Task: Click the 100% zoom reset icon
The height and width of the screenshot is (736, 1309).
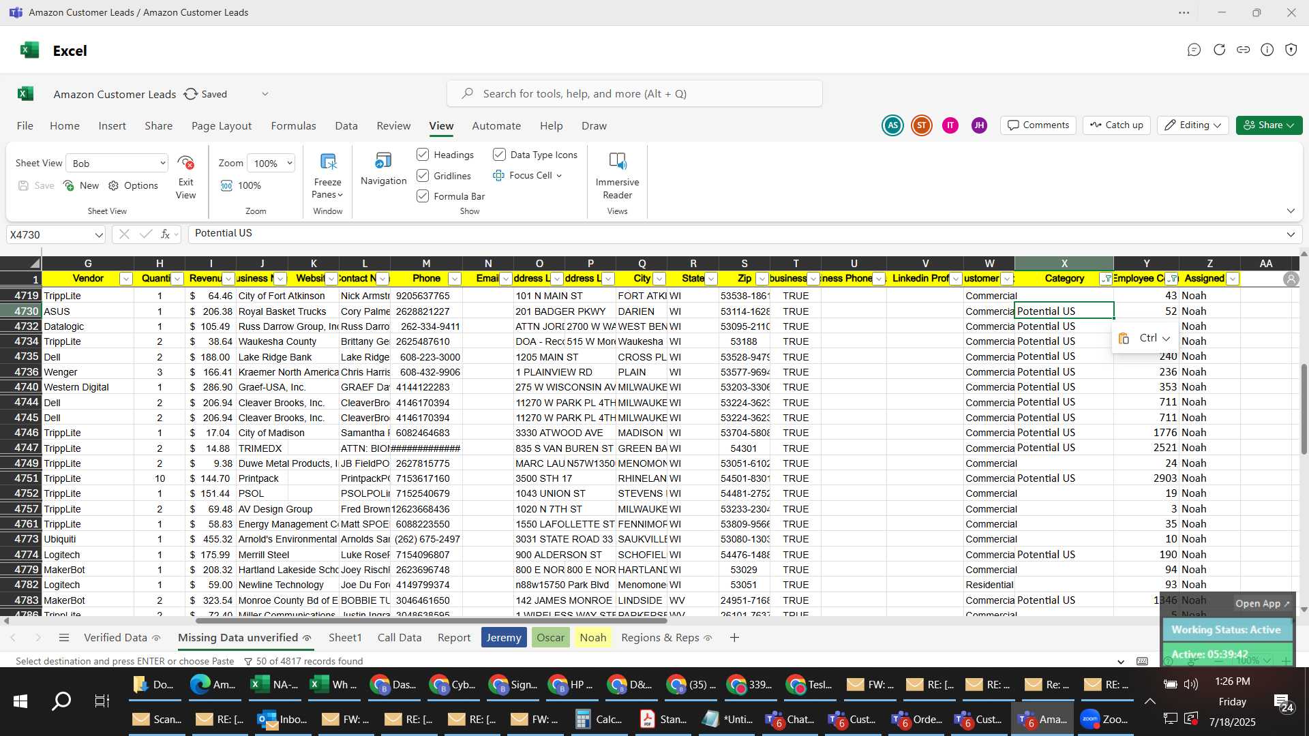Action: pyautogui.click(x=226, y=185)
